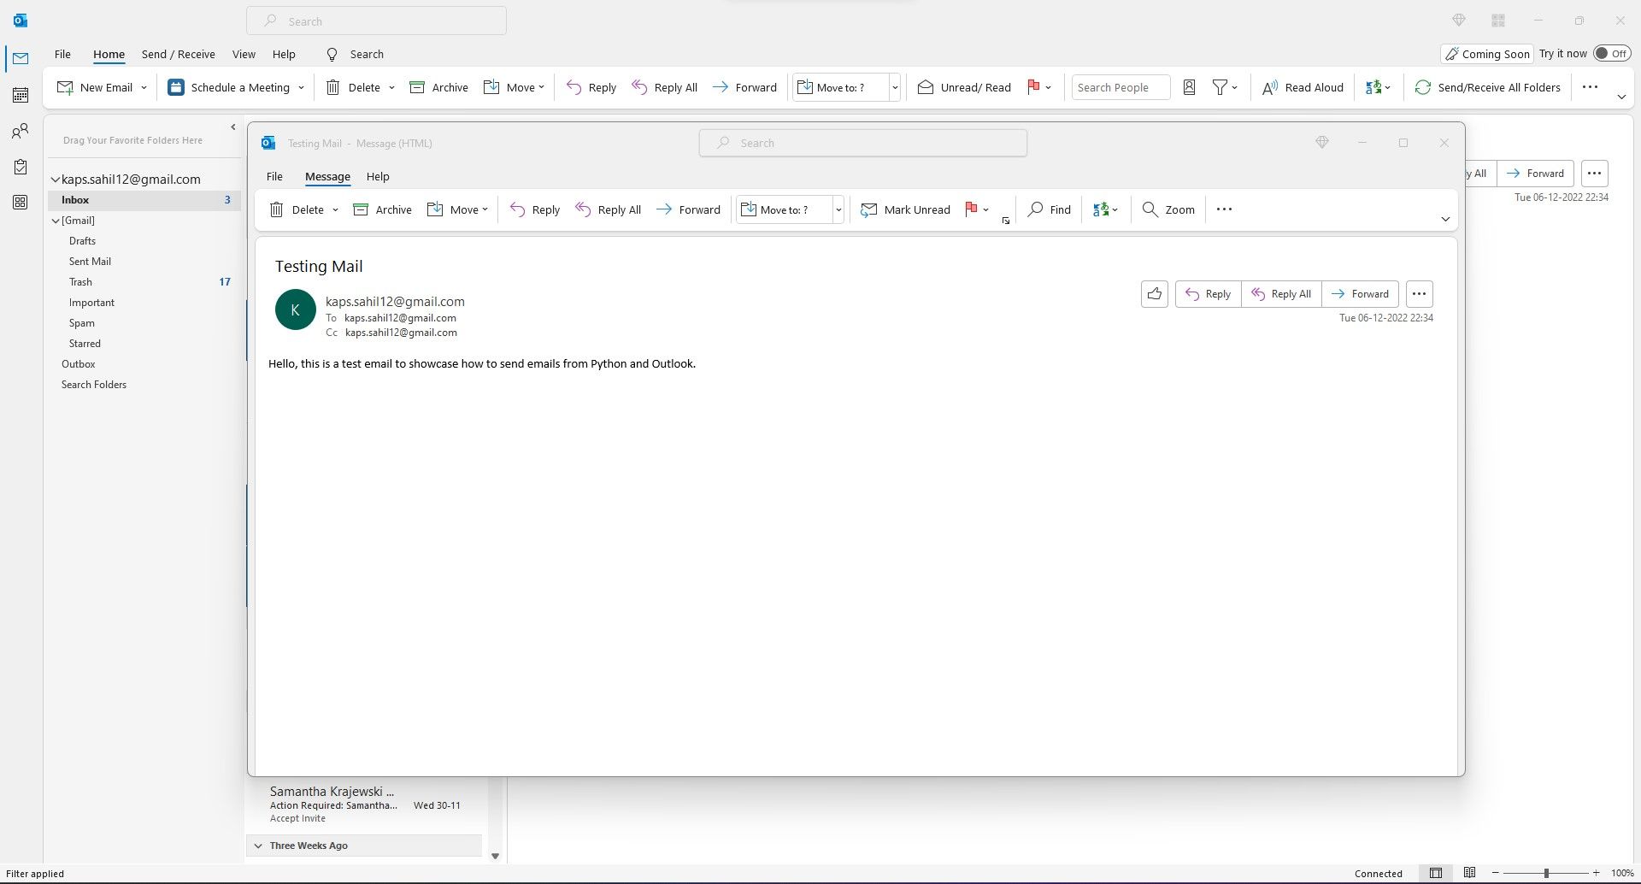The height and width of the screenshot is (884, 1641).
Task: Open the People view from the sidebar
Action: tap(21, 130)
